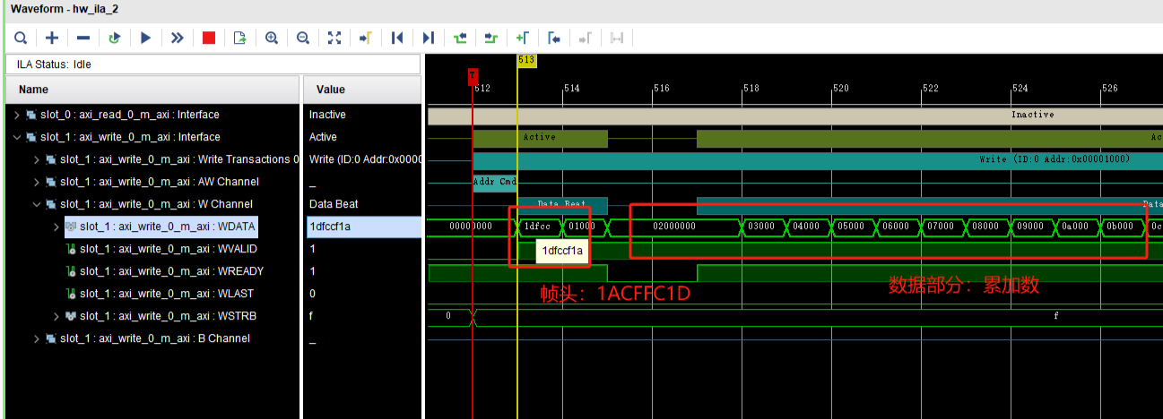Expand the WDATA bus signal
Screen dimensions: 1163x419
point(56,227)
